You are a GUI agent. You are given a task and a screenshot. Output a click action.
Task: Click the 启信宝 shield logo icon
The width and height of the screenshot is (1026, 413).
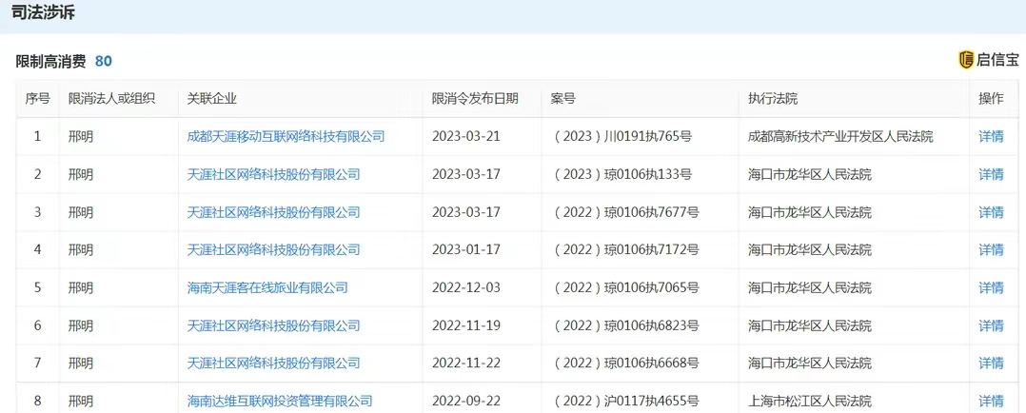coord(966,60)
